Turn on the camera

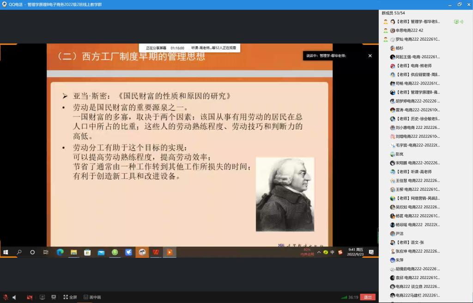pos(30,297)
